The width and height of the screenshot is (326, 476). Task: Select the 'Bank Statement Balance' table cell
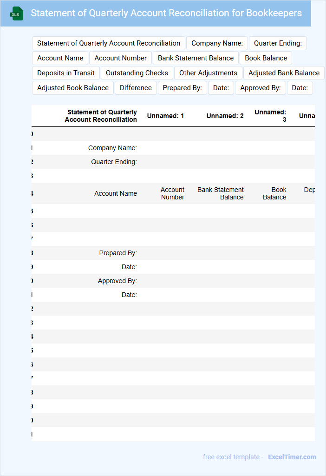pyautogui.click(x=221, y=193)
